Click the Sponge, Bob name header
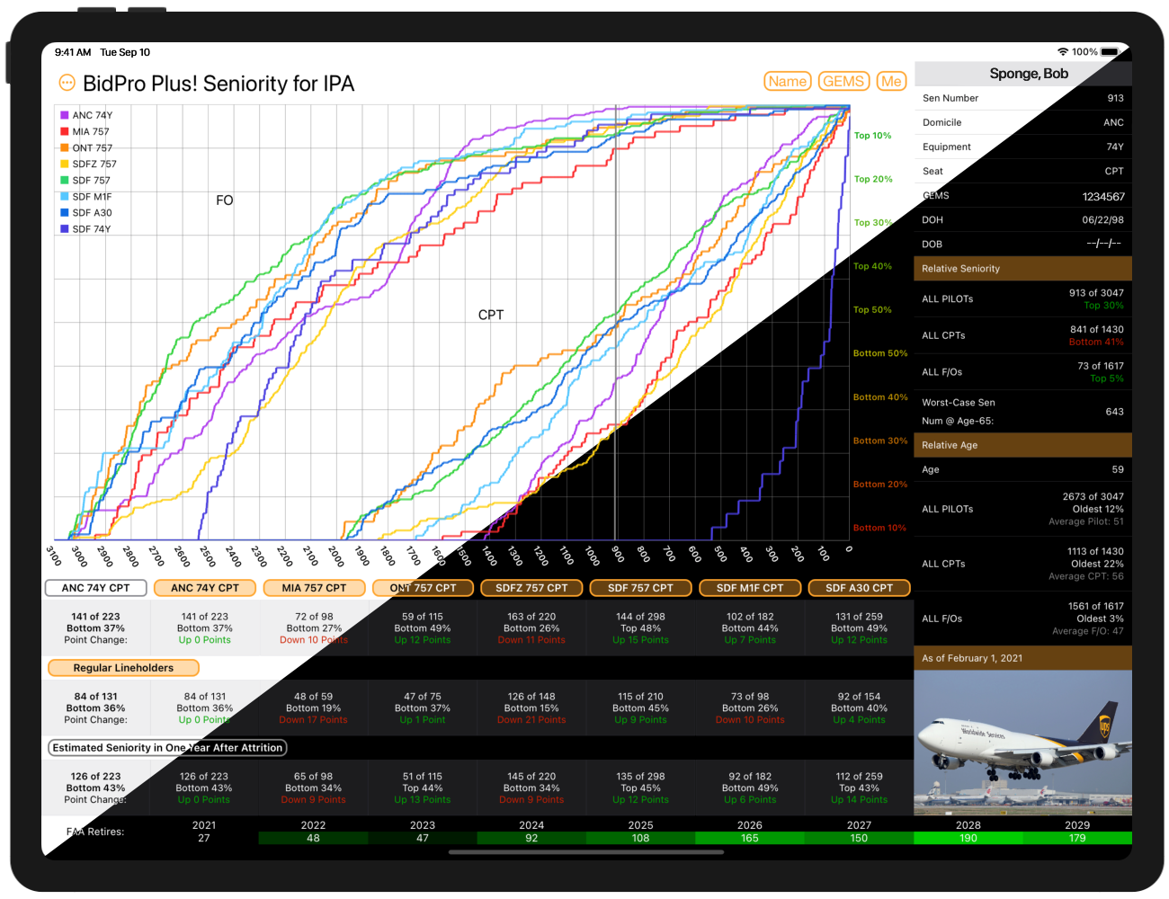The height and width of the screenshot is (899, 1169). pos(1029,74)
